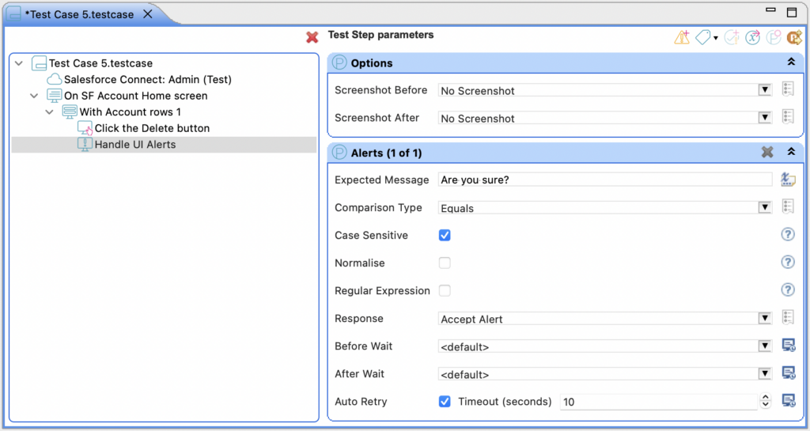Click the tag icon in the toolbar
Viewport: 810px width, 431px height.
pos(703,37)
